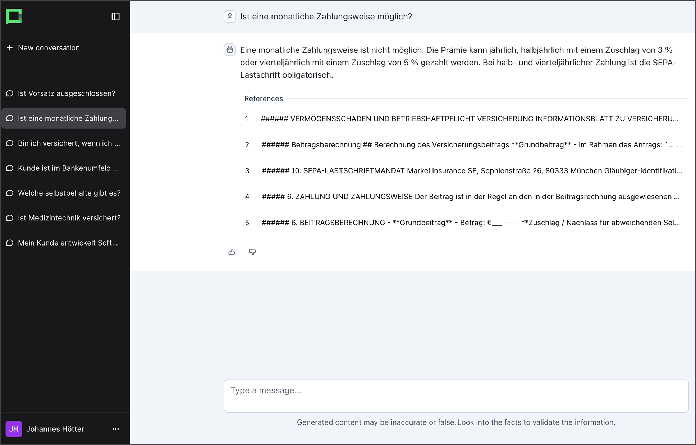Click the thumbs down feedback icon

(x=252, y=252)
